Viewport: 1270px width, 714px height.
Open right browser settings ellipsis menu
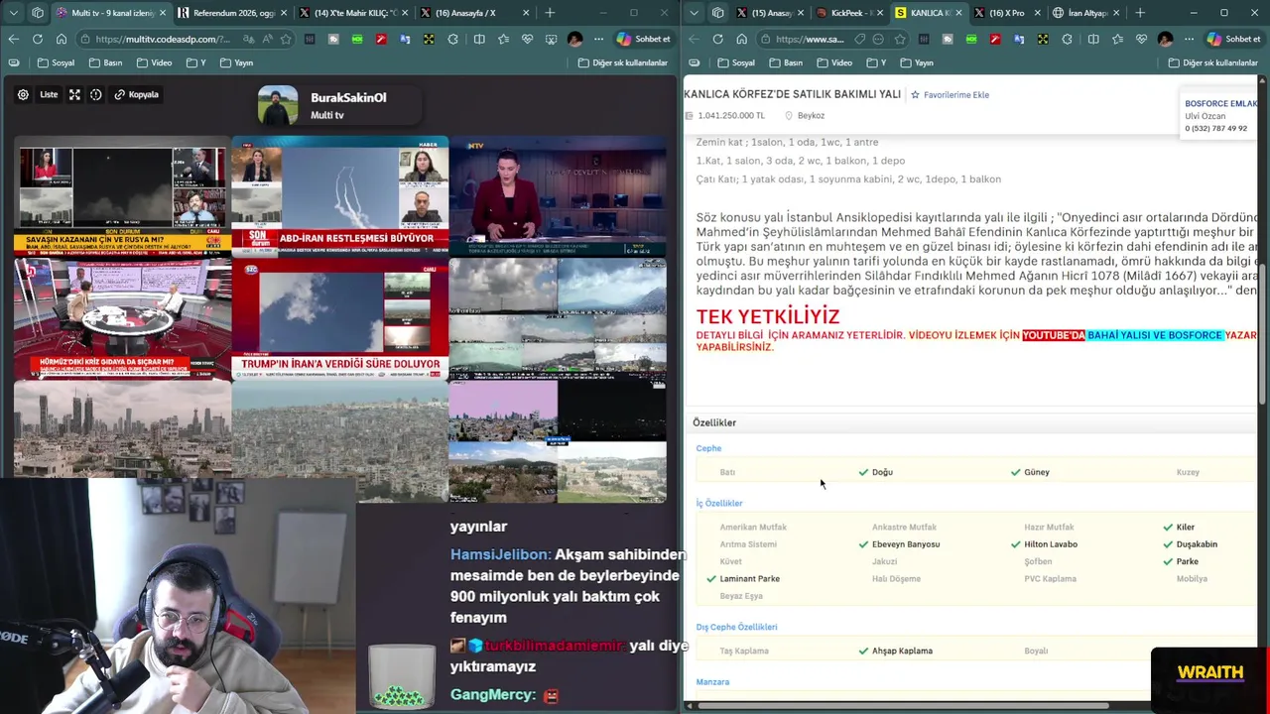pos(1189,39)
